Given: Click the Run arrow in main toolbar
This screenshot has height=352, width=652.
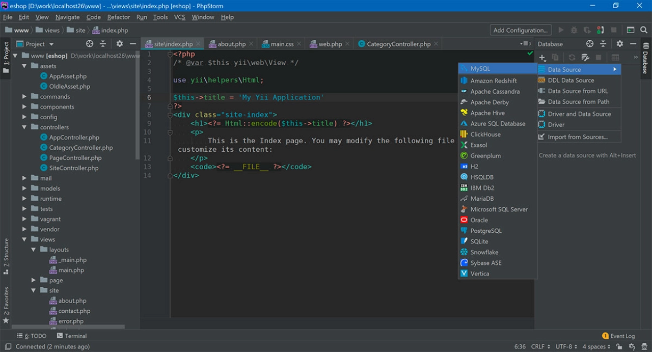Looking at the screenshot, I should 561,30.
